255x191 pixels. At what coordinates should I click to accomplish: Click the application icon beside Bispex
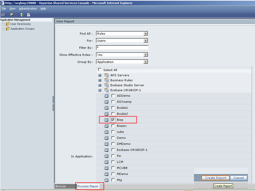(106, 126)
